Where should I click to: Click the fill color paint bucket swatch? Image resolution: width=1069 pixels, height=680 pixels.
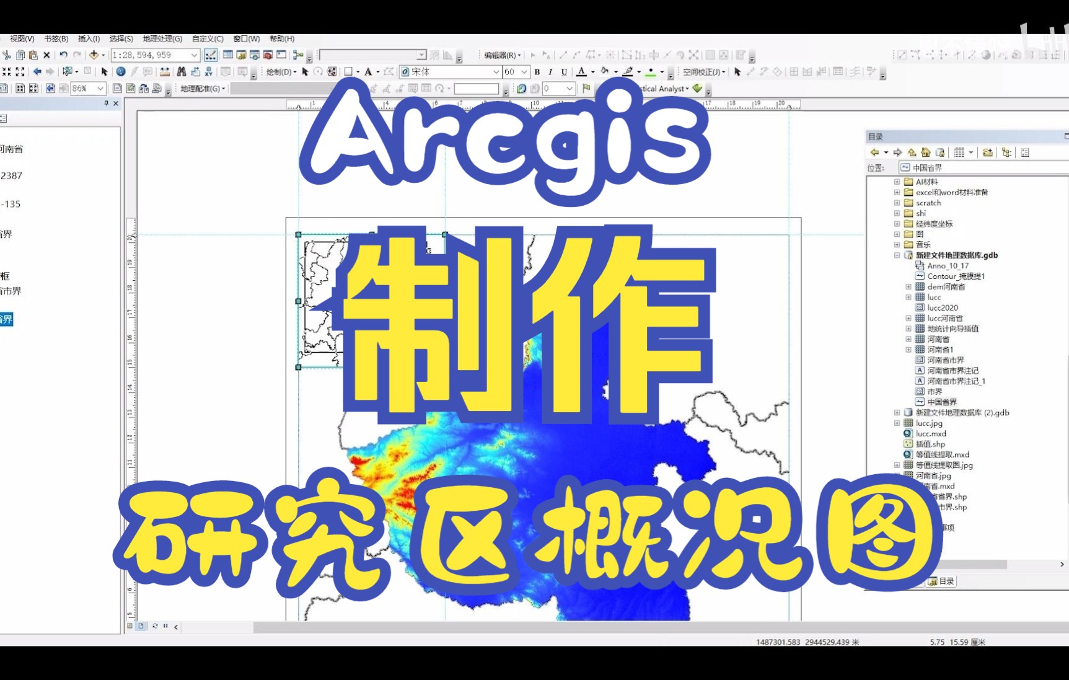point(605,72)
